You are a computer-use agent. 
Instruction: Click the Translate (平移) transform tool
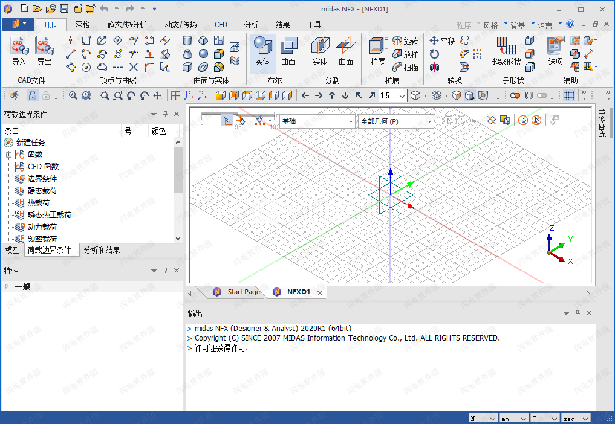click(x=442, y=40)
